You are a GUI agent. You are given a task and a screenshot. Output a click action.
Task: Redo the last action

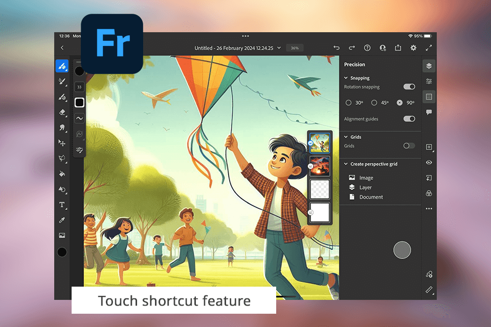tap(352, 48)
